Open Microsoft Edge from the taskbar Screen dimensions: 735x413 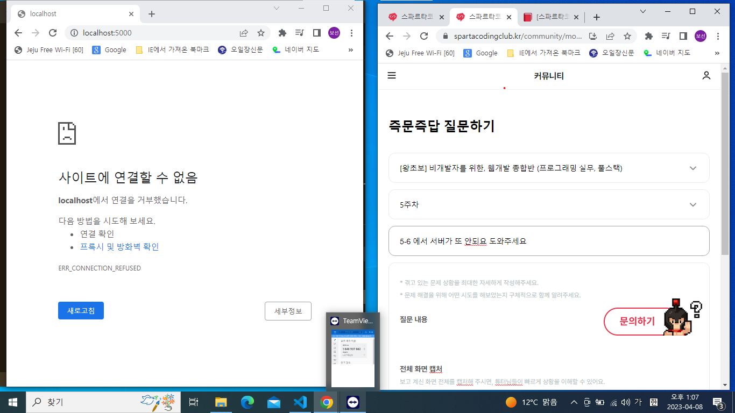247,402
